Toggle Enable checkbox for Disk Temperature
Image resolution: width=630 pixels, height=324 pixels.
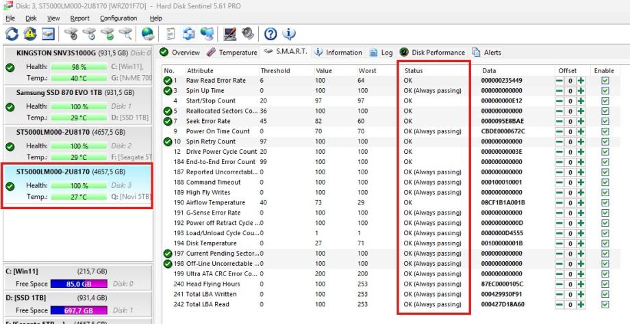tap(605, 243)
